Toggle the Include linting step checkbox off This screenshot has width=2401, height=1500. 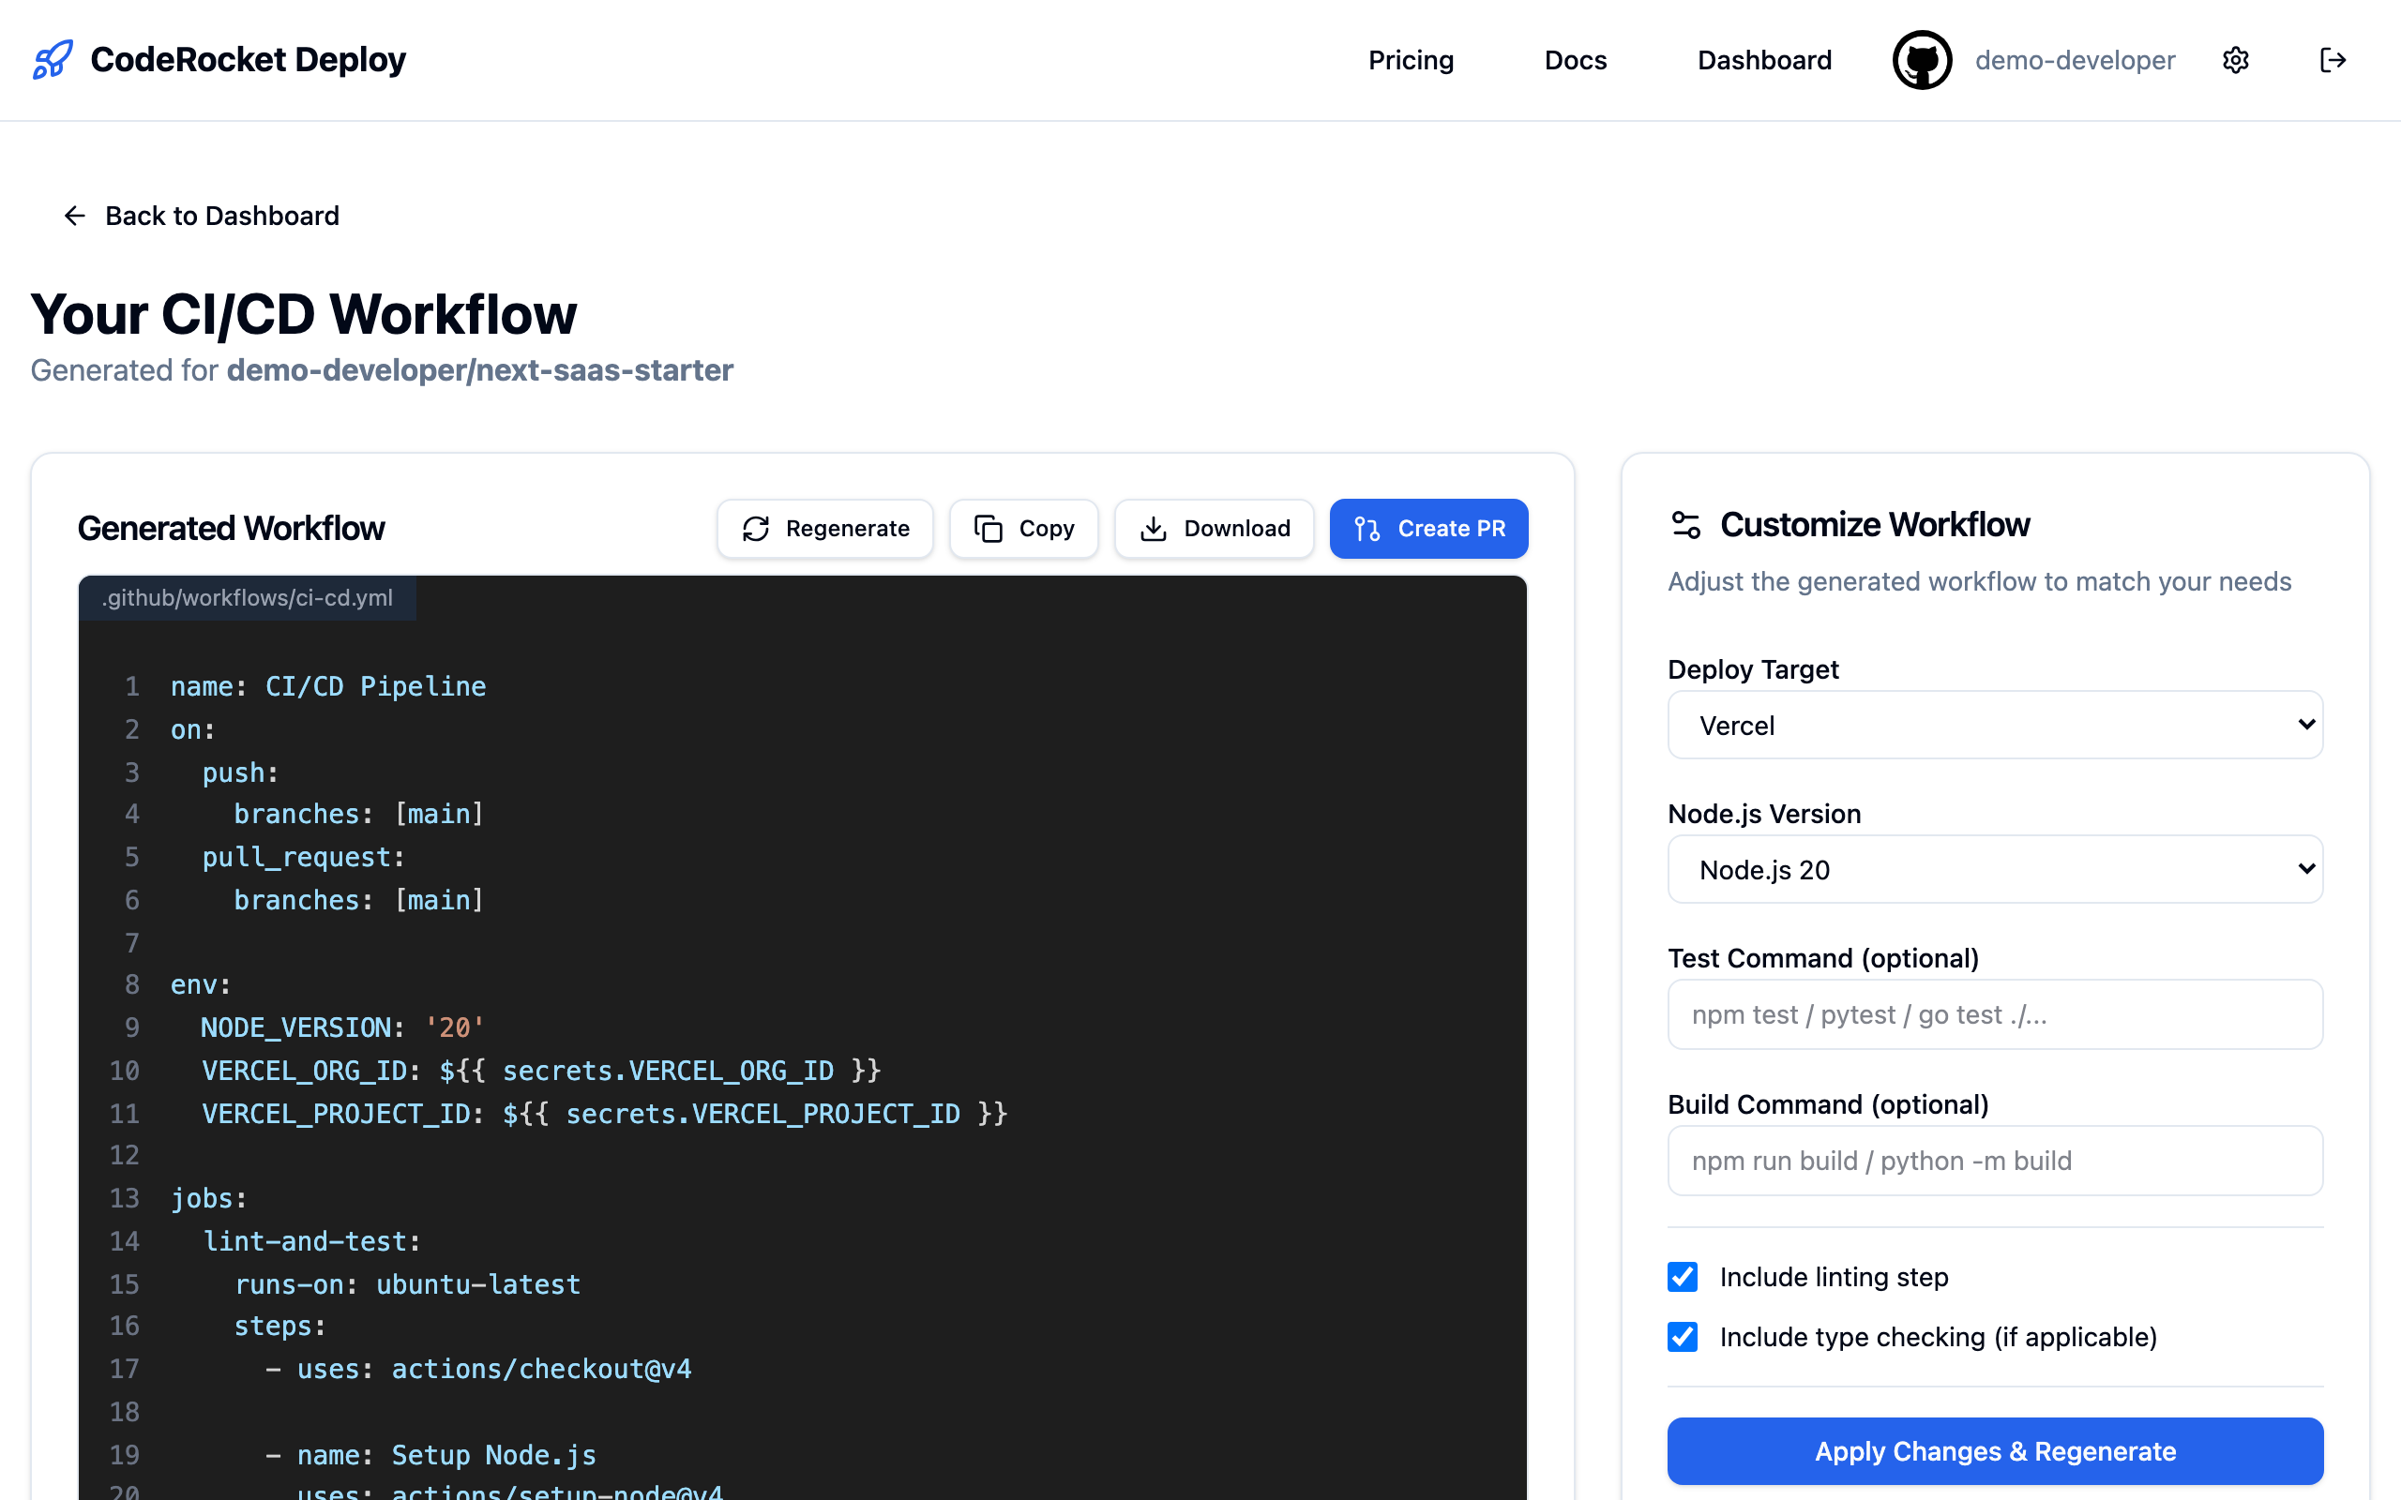click(x=1682, y=1277)
